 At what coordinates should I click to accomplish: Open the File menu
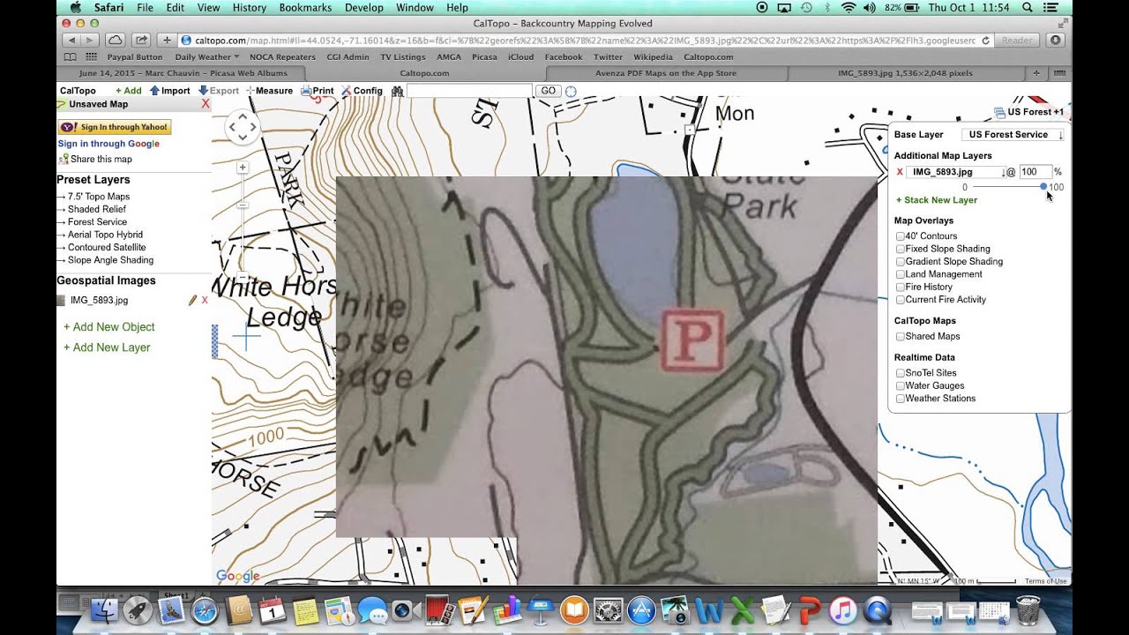coord(145,7)
